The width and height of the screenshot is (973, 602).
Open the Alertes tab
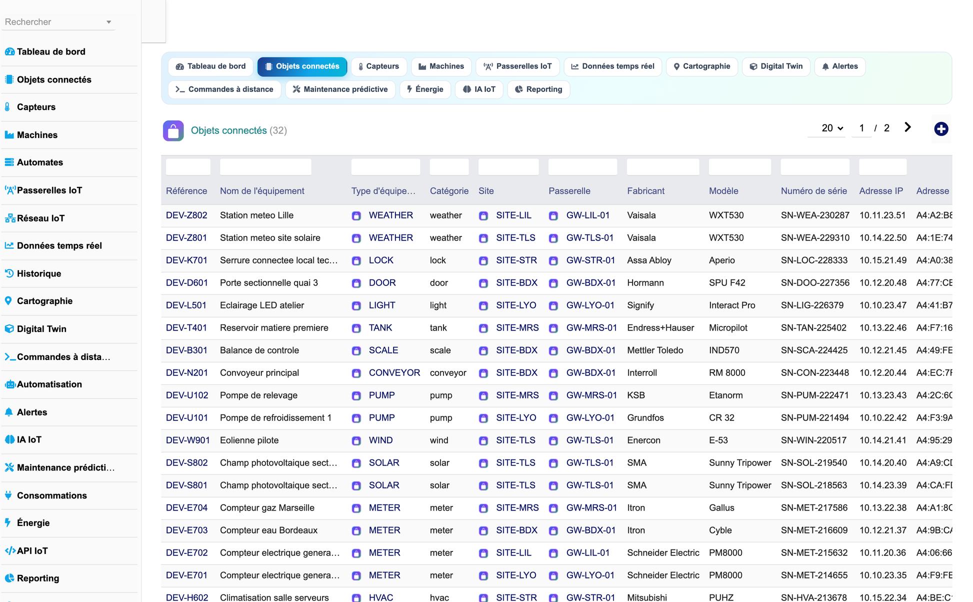point(840,66)
